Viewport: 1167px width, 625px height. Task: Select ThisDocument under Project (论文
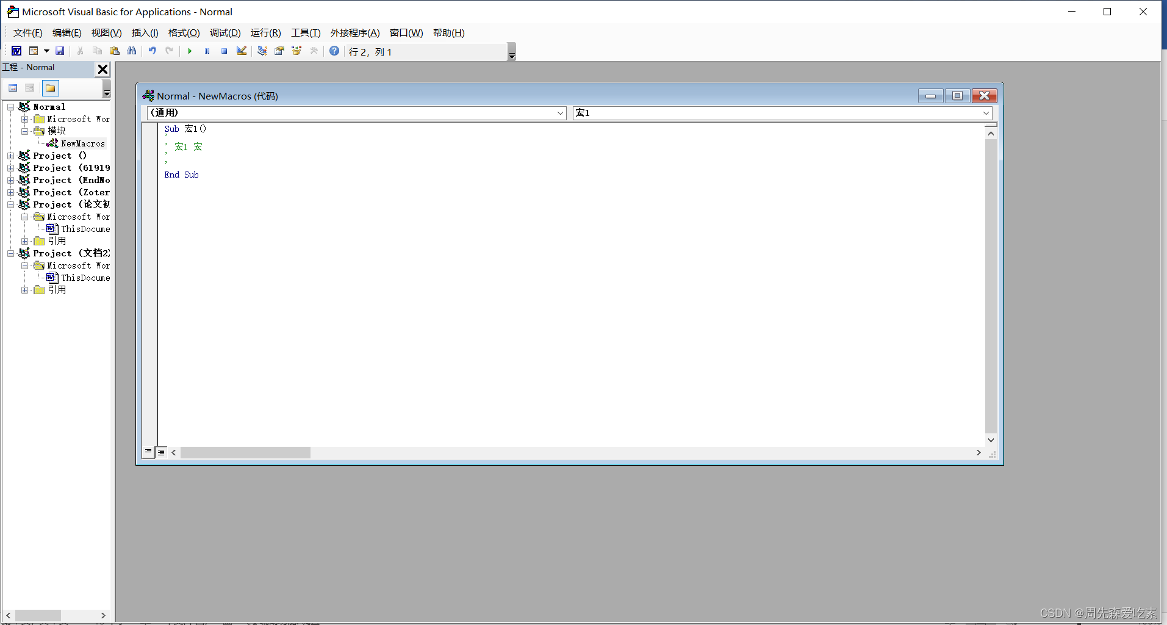pos(85,229)
